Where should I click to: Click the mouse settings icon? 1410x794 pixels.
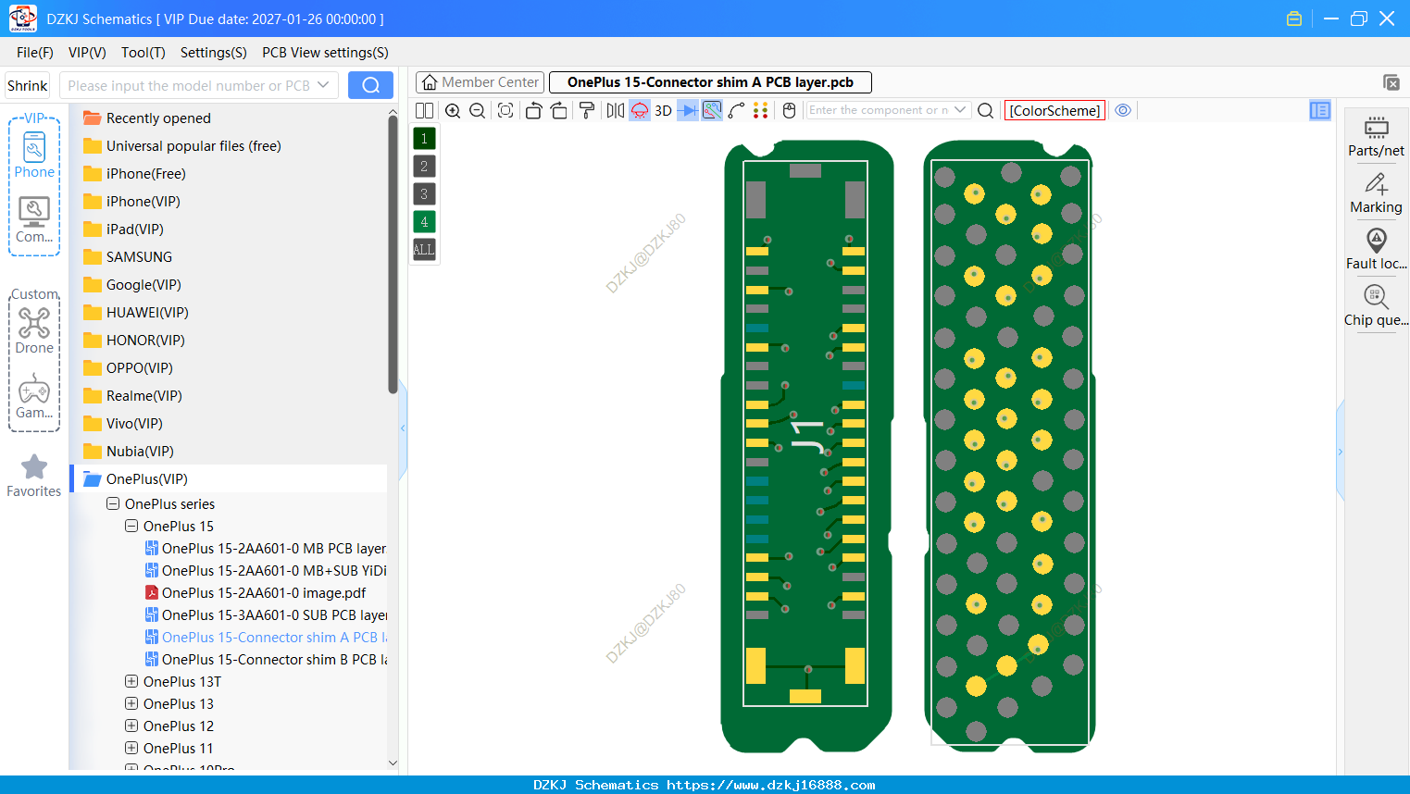click(x=789, y=111)
